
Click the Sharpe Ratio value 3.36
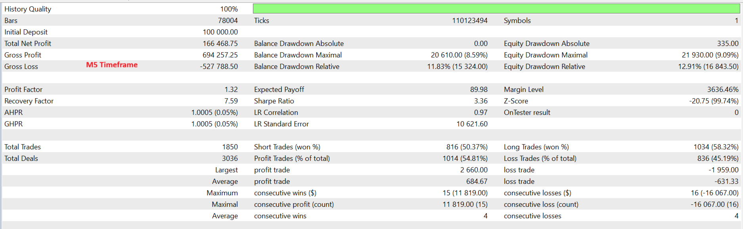coord(481,101)
